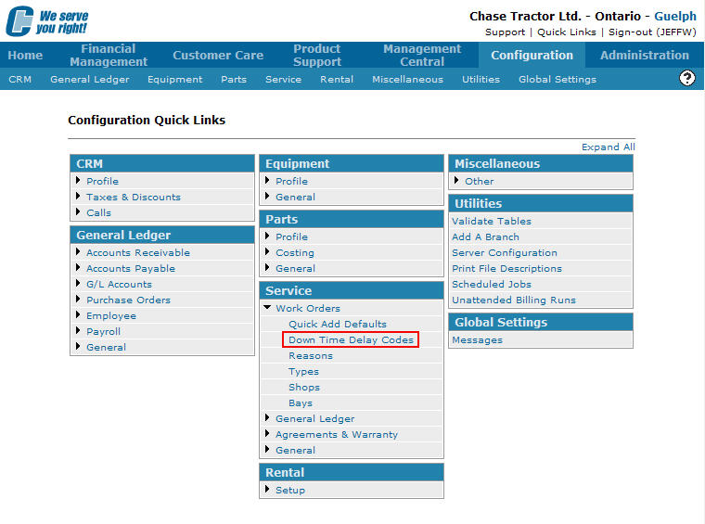Open Scheduled Jobs link

[492, 284]
